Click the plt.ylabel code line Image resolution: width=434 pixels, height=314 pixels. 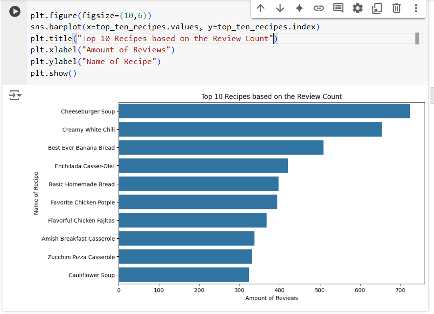coord(96,61)
